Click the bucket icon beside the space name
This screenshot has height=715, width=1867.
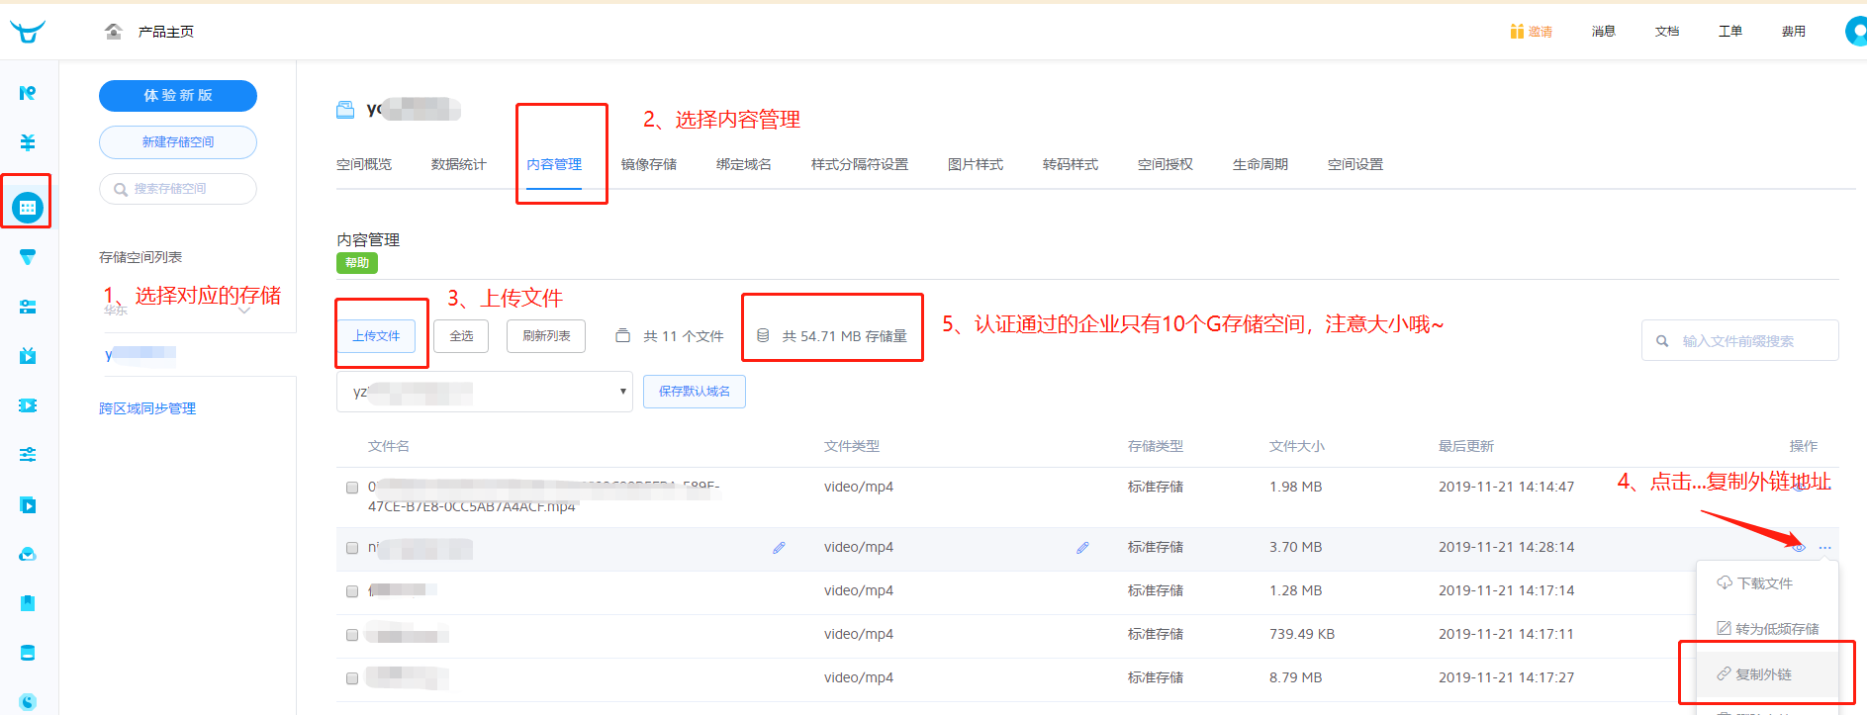tap(345, 110)
